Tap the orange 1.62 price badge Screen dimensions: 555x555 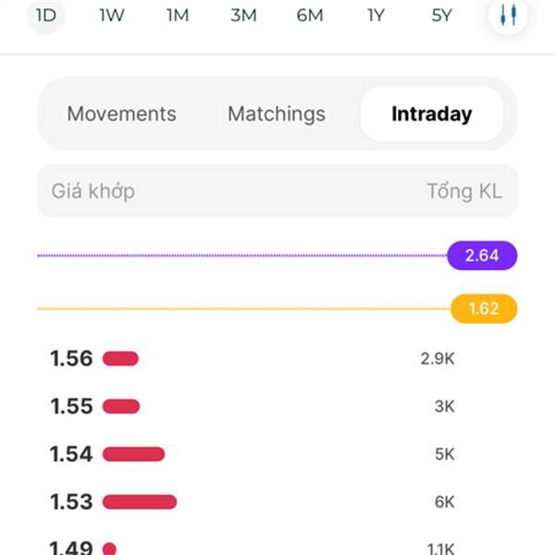point(484,309)
